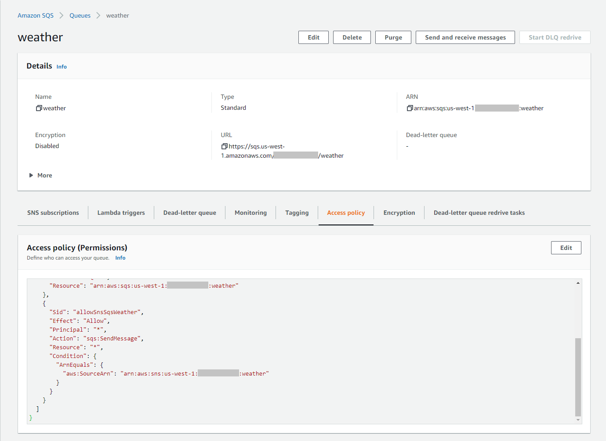This screenshot has height=441, width=606.
Task: Go to the Queues breadcrumb link
Action: click(x=80, y=15)
